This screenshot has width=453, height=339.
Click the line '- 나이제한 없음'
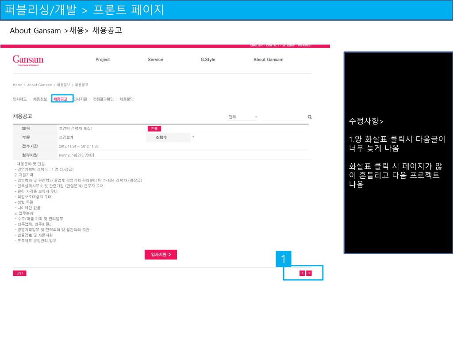point(27,208)
